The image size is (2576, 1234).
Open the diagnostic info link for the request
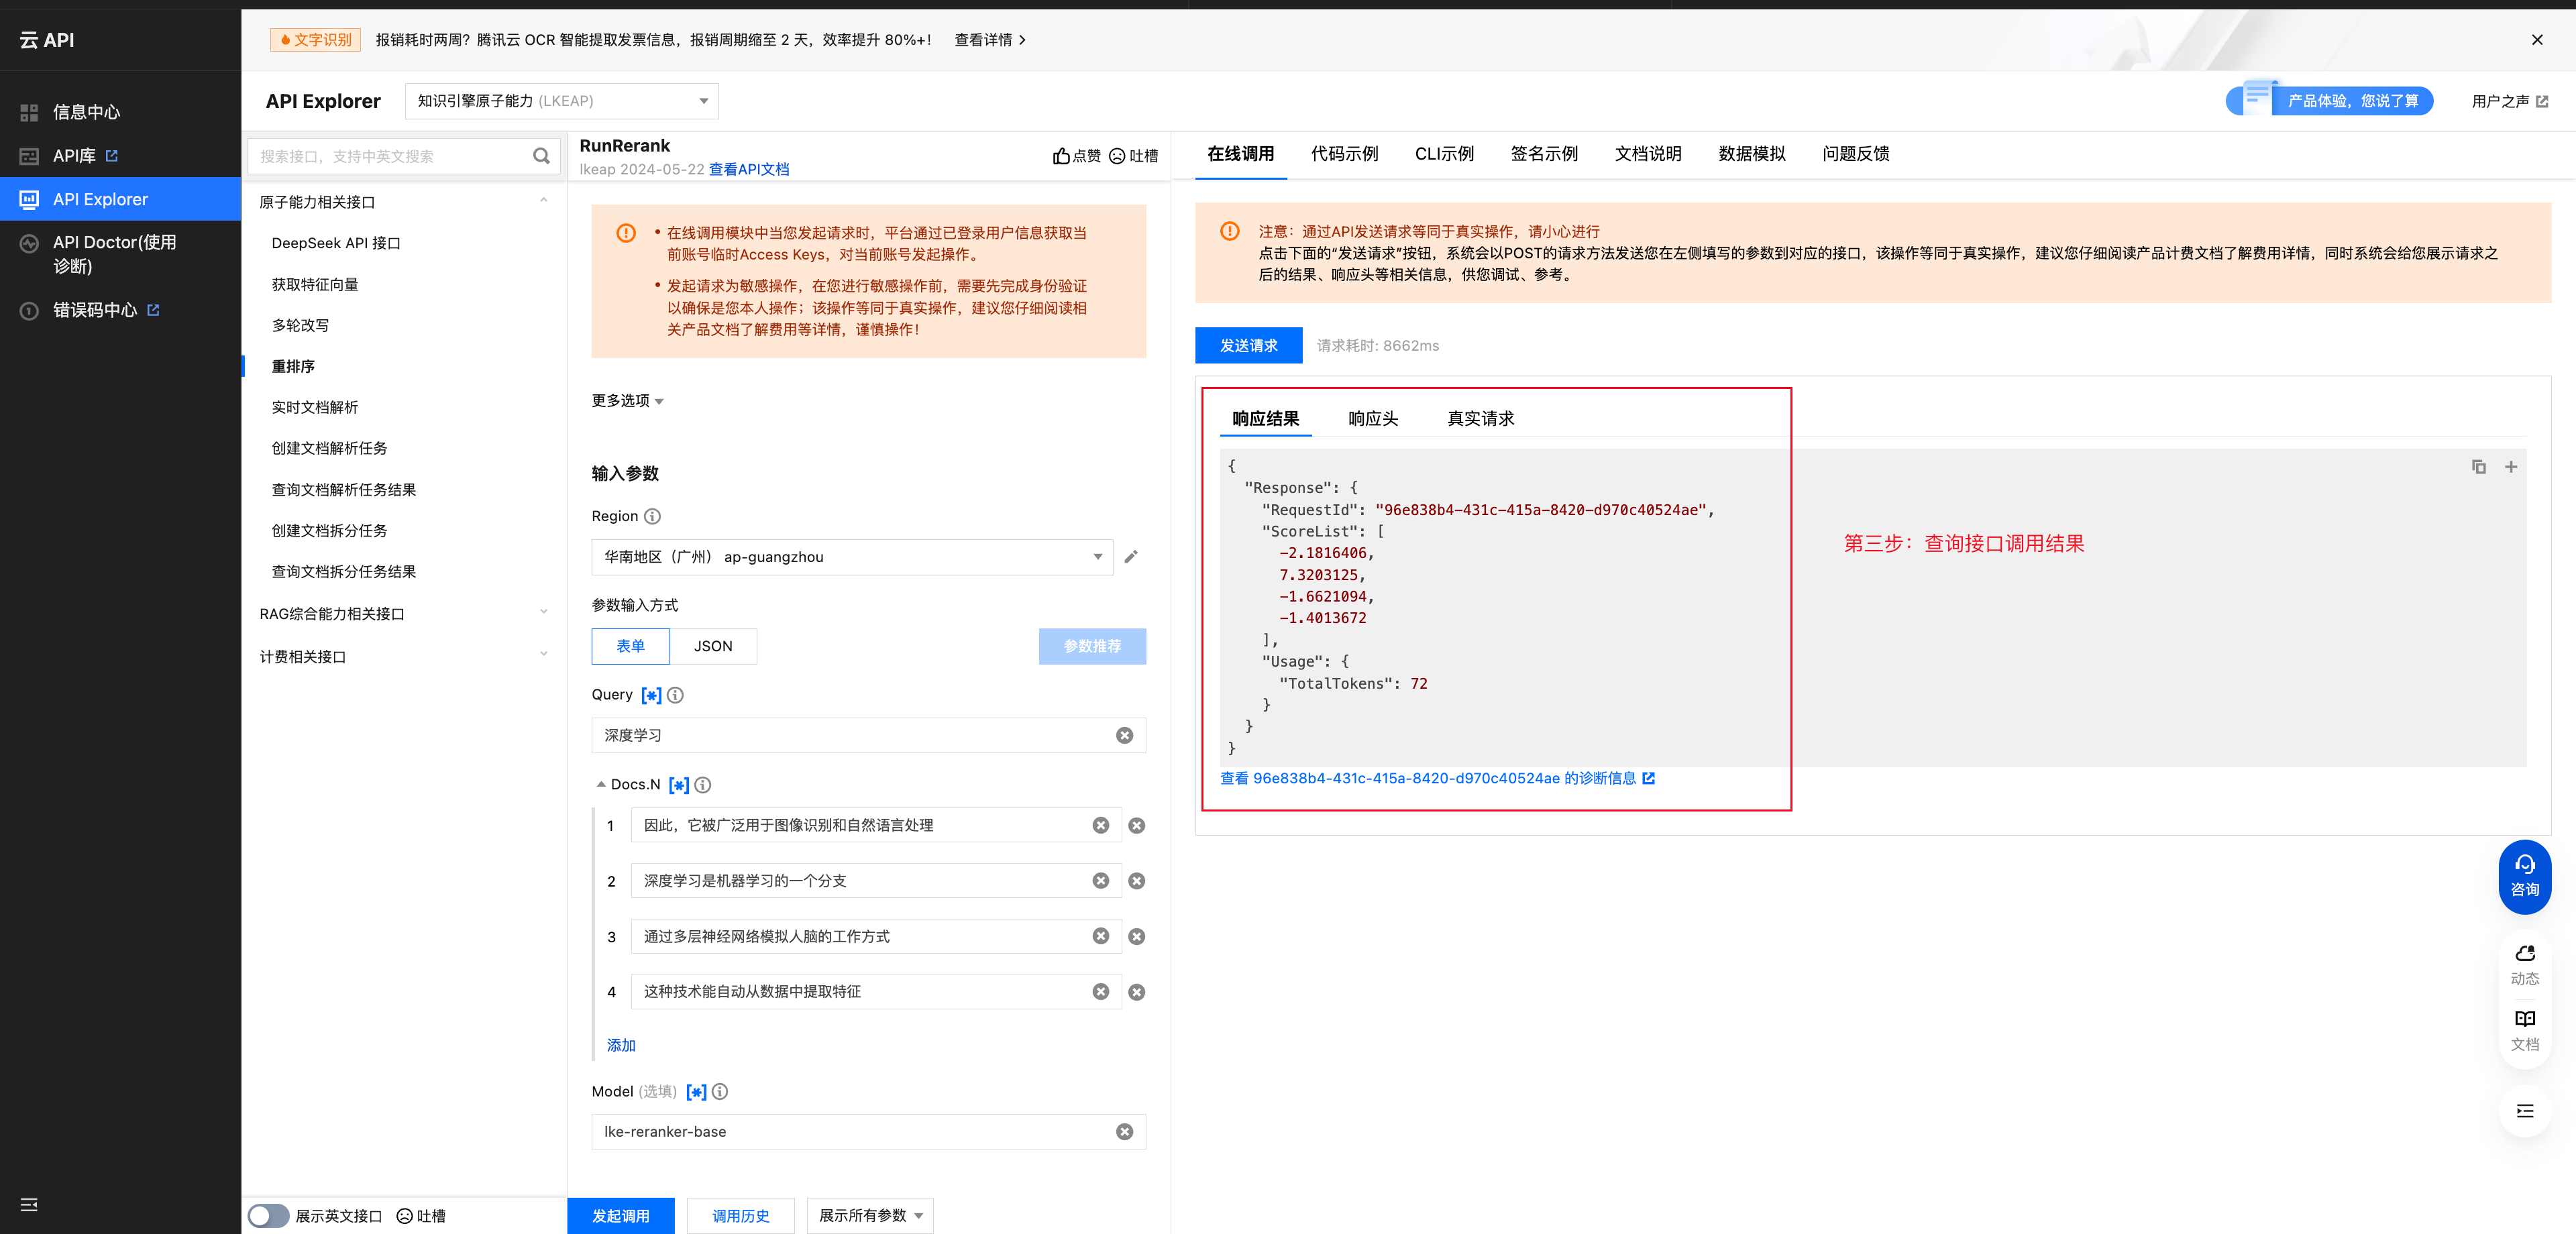[x=1437, y=778]
